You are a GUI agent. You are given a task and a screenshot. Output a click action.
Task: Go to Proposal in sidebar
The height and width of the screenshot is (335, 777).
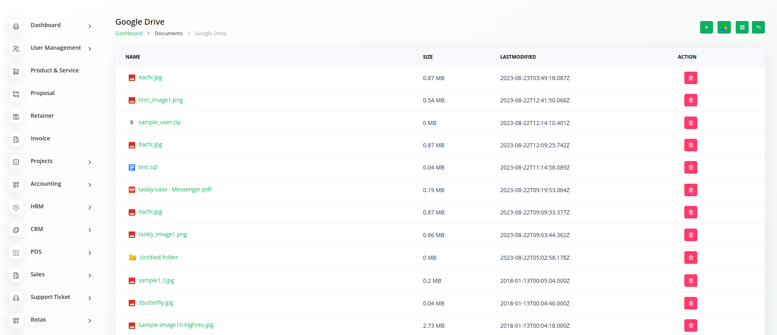coord(42,93)
